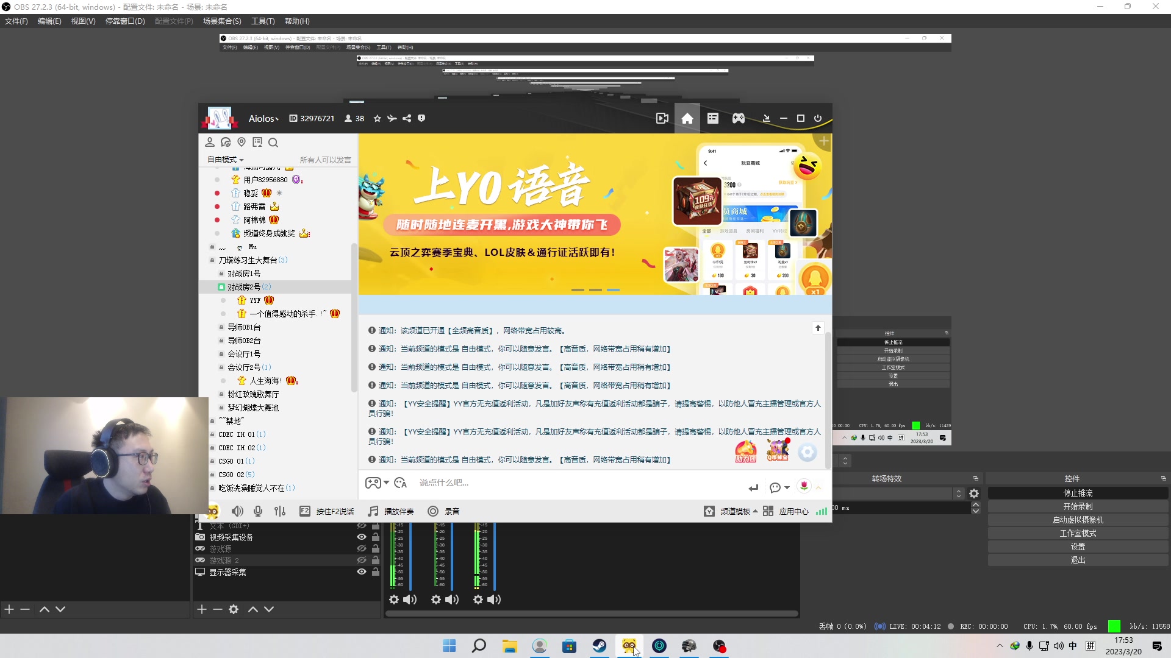
Task: Open the YY channel list panel icon
Action: (713, 119)
